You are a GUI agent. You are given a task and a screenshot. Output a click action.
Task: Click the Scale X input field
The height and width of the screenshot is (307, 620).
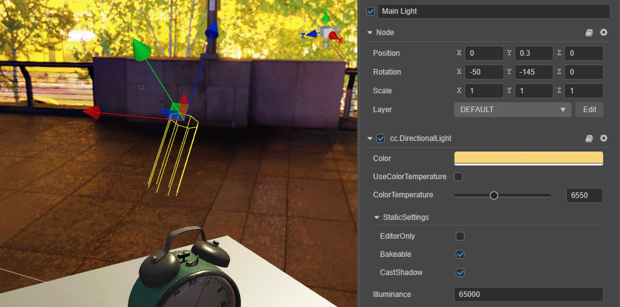pos(484,91)
